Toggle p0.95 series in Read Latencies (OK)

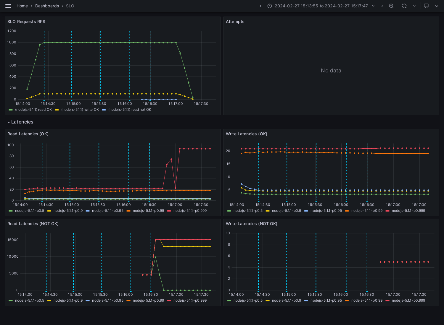(x=108, y=211)
